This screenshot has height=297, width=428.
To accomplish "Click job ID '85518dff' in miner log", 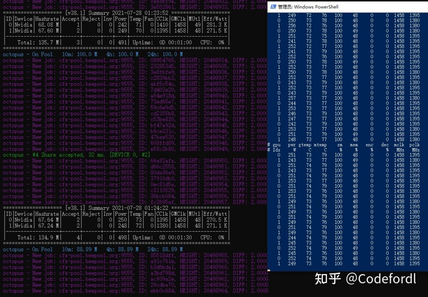I will (x=162, y=255).
